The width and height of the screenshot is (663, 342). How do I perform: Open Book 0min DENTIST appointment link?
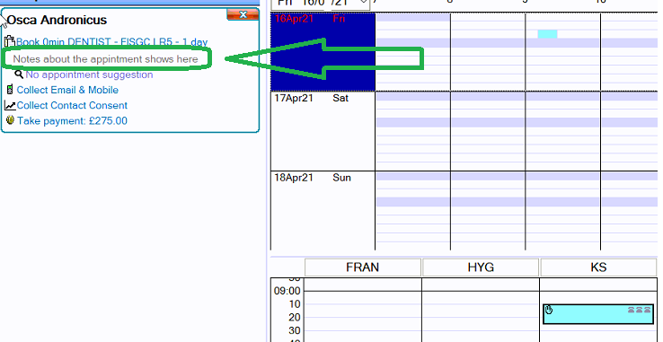click(112, 42)
